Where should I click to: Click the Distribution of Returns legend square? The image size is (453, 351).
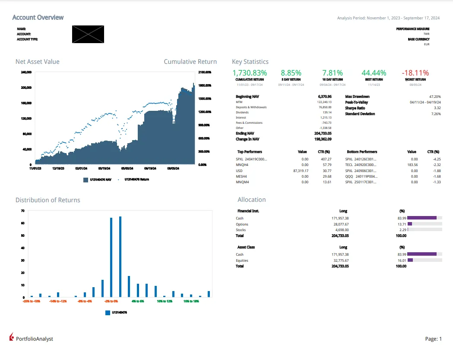(x=108, y=313)
